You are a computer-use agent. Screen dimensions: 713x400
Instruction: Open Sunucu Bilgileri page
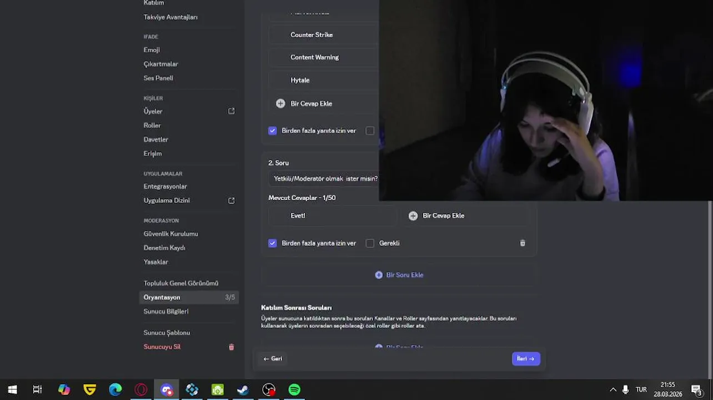coord(166,312)
